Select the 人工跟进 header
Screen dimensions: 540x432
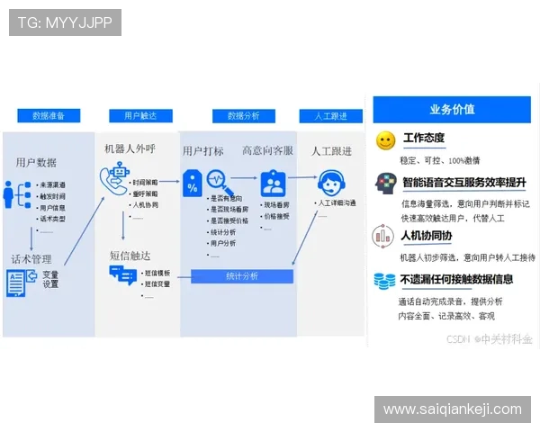tap(330, 116)
